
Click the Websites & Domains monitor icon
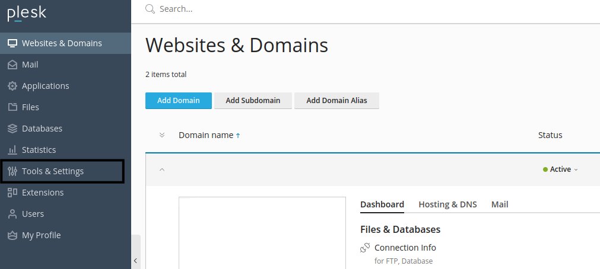[x=12, y=43]
